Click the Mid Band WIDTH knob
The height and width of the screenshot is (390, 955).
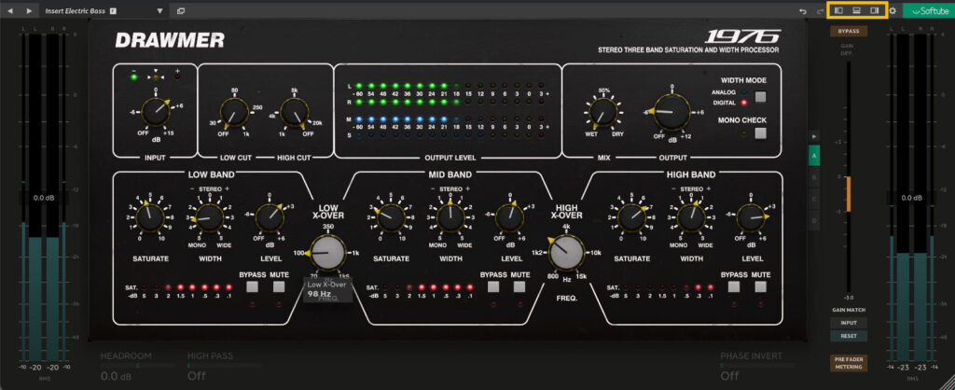450,217
